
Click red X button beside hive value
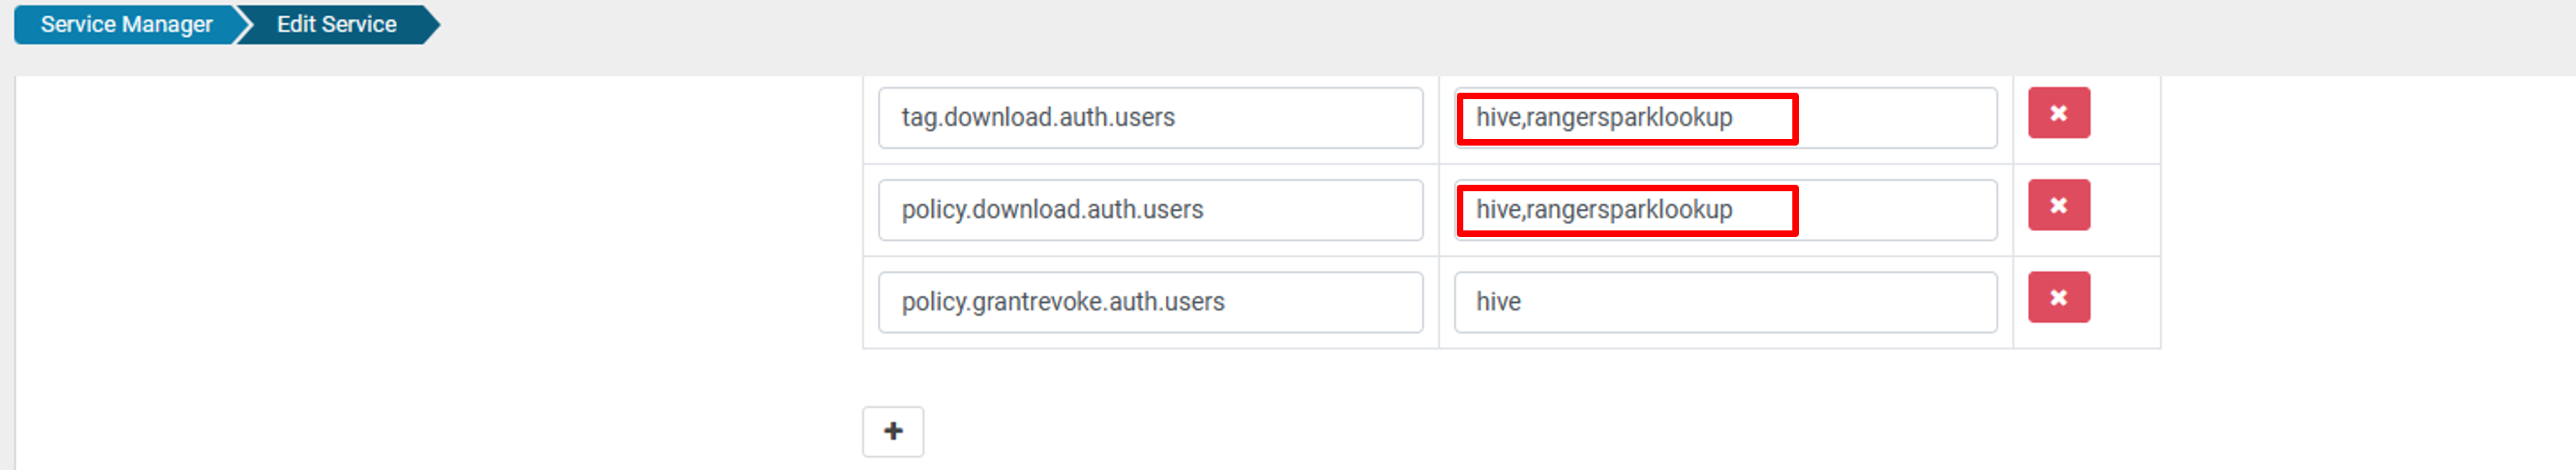[2059, 298]
